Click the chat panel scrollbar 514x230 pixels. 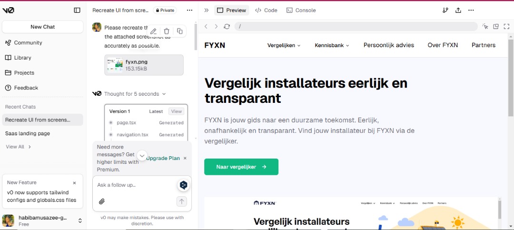(x=196, y=37)
